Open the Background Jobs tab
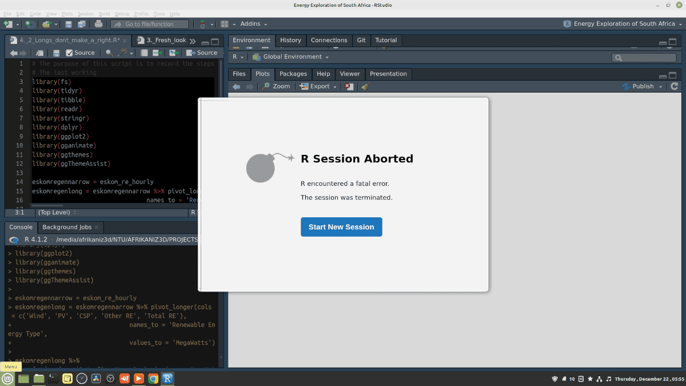Screen dimensions: 686x386 [x=67, y=227]
